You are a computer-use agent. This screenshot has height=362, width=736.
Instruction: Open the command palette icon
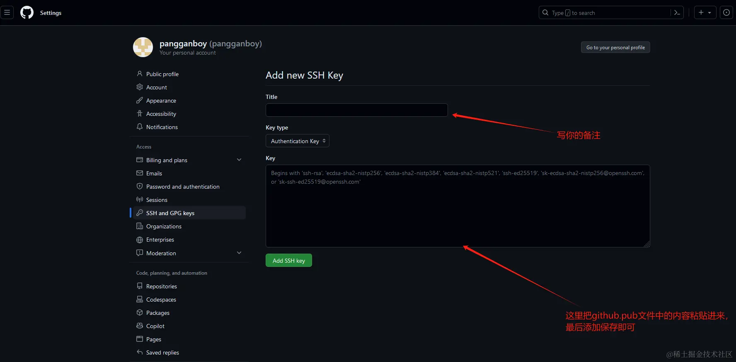pyautogui.click(x=677, y=13)
